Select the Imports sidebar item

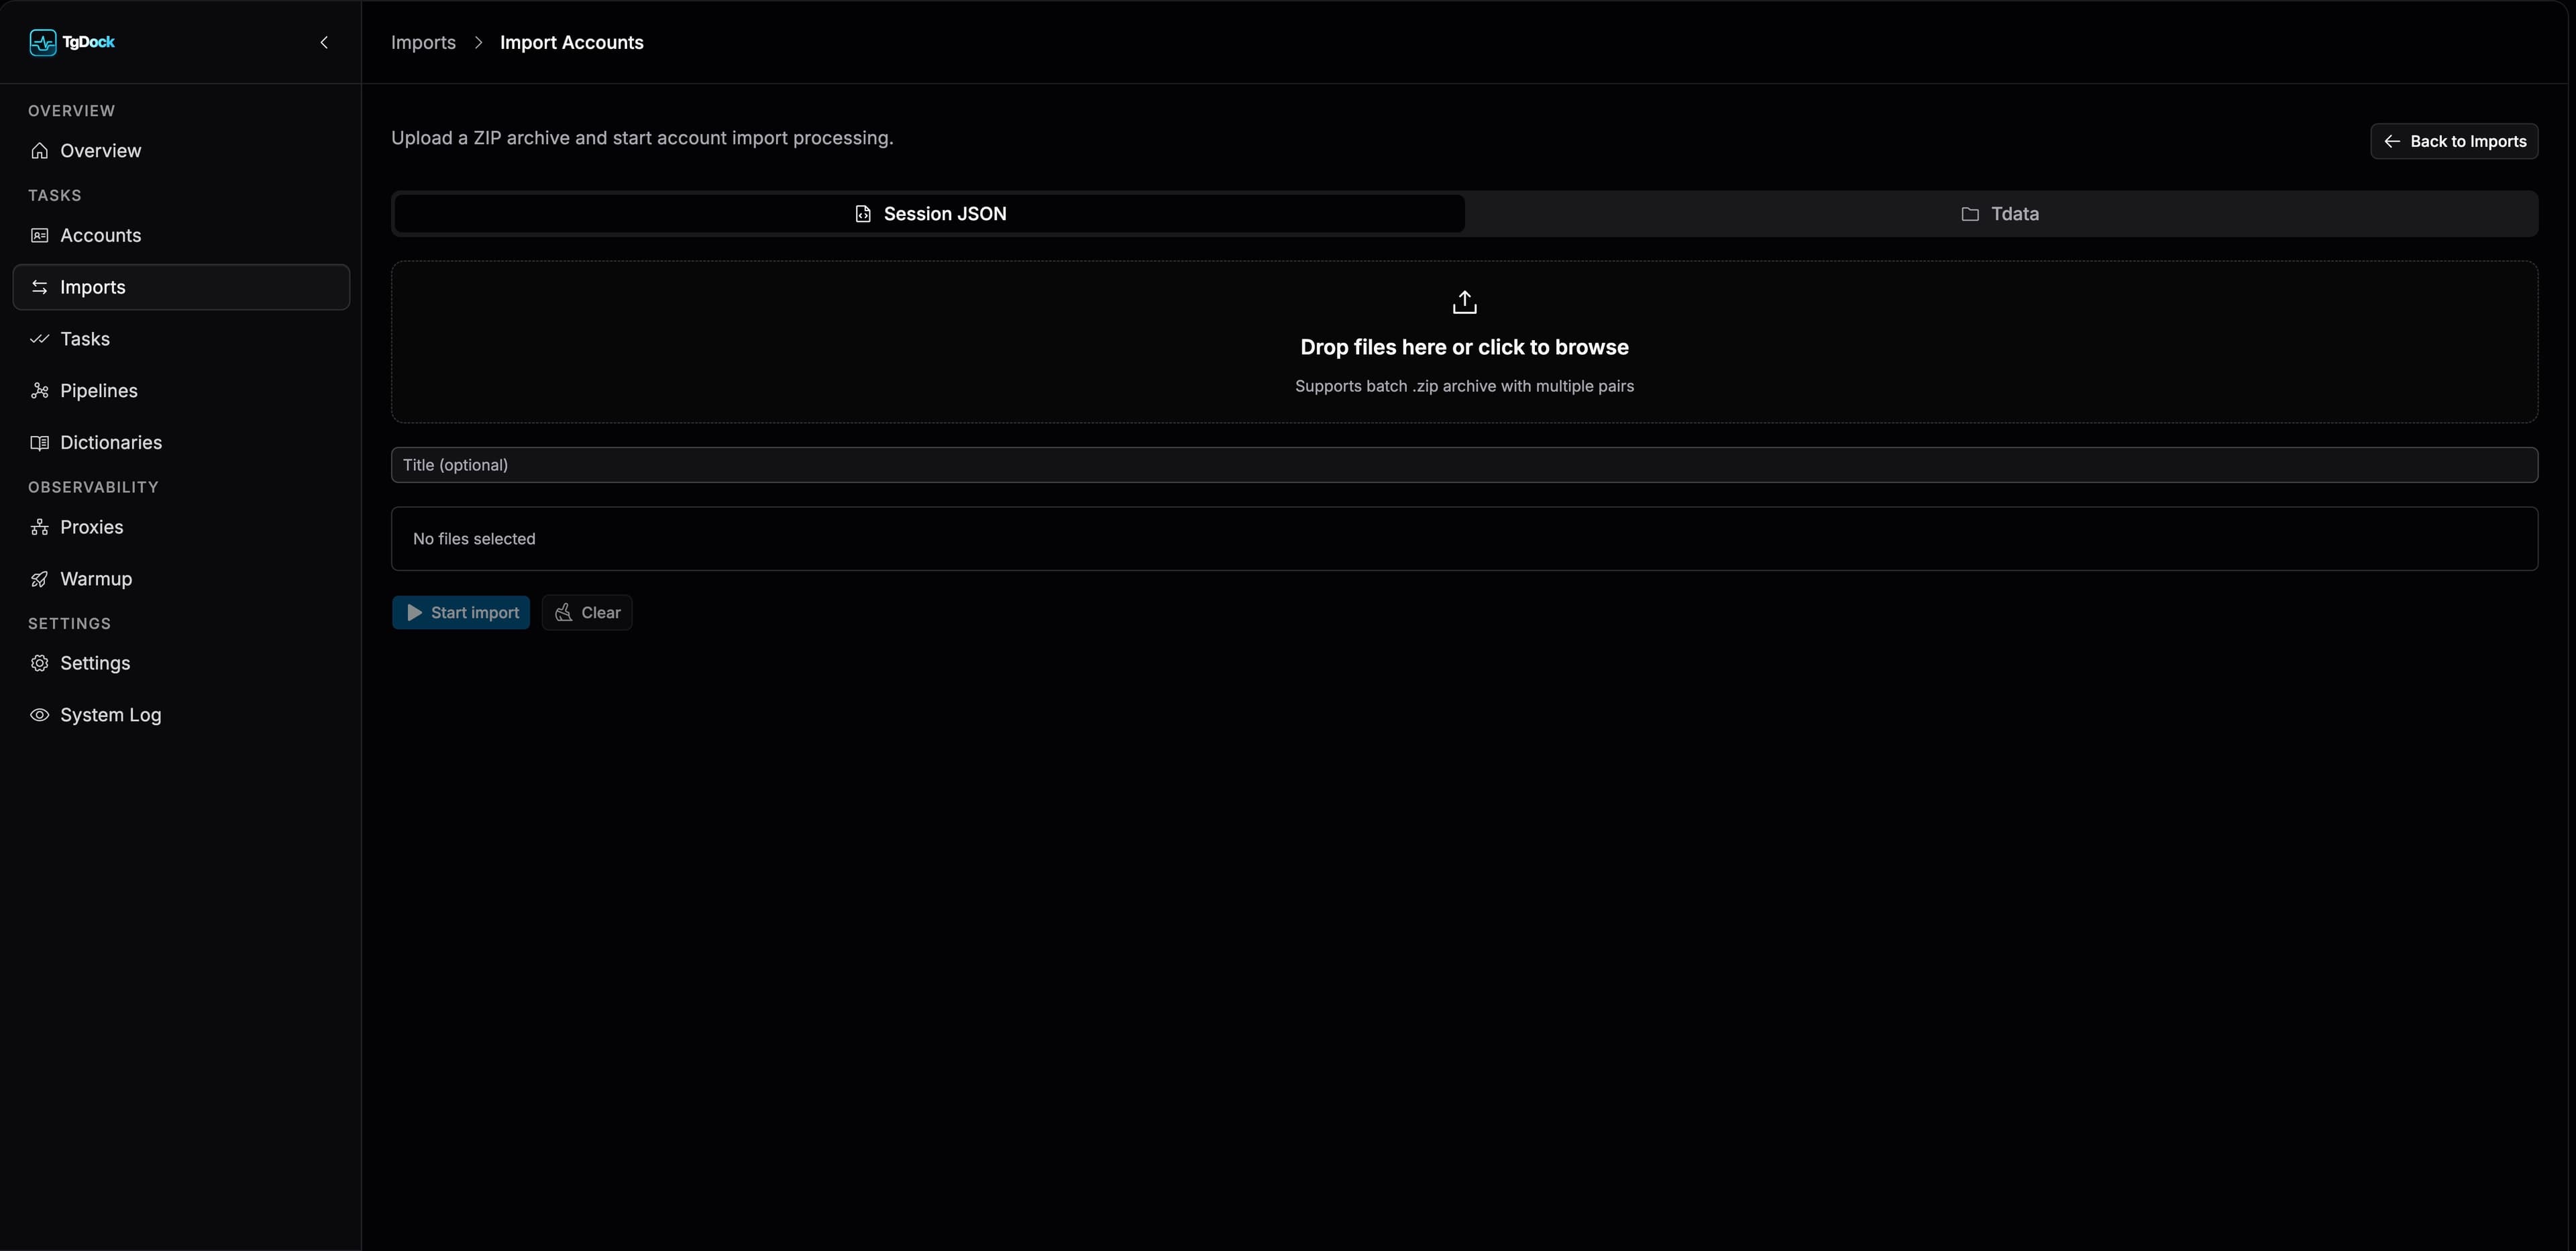(x=181, y=287)
